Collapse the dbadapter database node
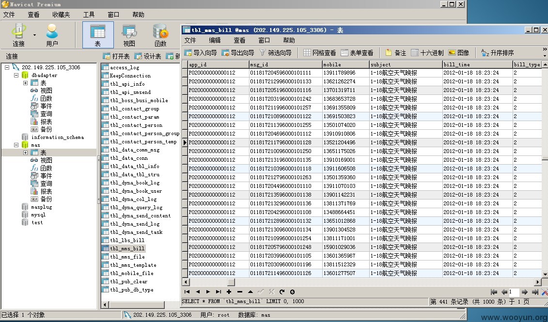 [x=16, y=75]
